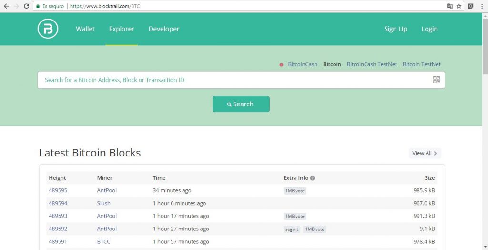Click the 991.3 kB size value
The height and width of the screenshot is (250, 488).
424,216
